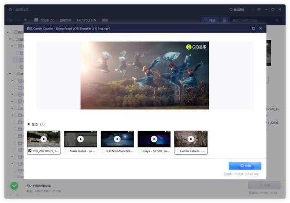Check the ILLENIUM Jon Bell file checkbox

pos(103,151)
